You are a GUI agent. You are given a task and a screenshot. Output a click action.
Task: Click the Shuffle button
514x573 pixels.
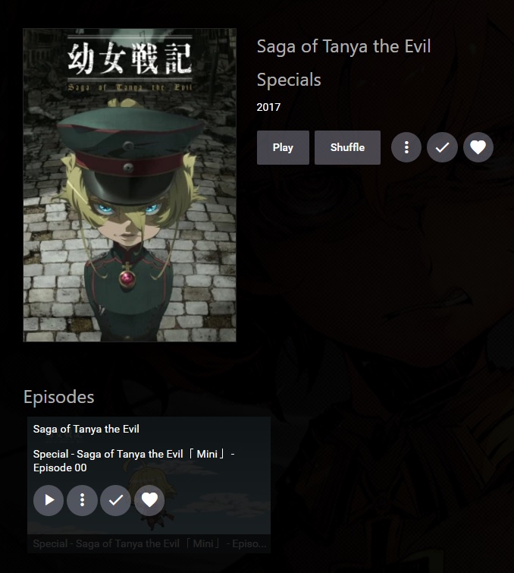coord(347,147)
